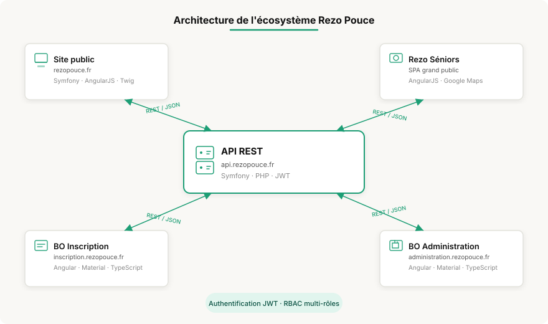Select the BO Inscription card title
Image resolution: width=548 pixels, height=324 pixels.
pos(81,246)
